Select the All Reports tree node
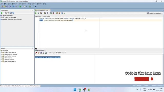The height and width of the screenshot is (92, 164). coord(5,51)
